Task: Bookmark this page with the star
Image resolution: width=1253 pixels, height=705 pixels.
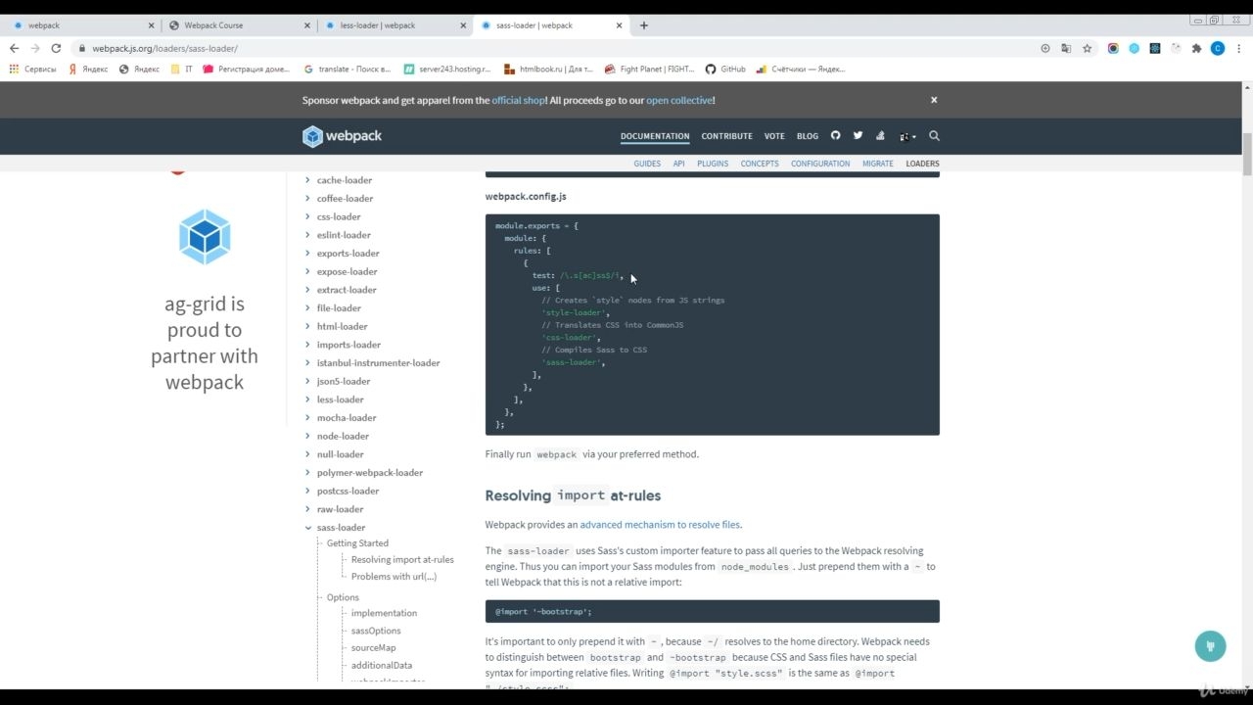Action: click(1087, 48)
